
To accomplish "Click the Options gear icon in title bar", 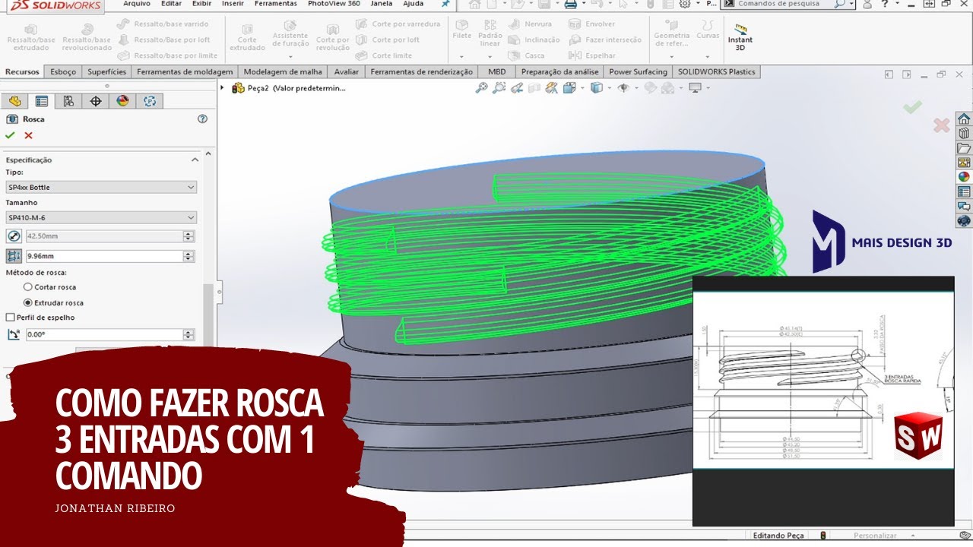I will click(685, 4).
